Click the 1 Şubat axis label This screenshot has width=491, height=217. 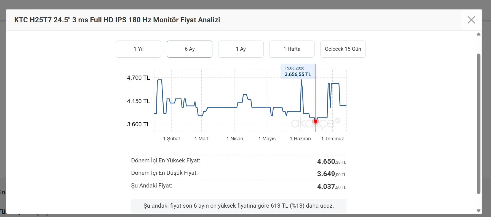(x=171, y=139)
